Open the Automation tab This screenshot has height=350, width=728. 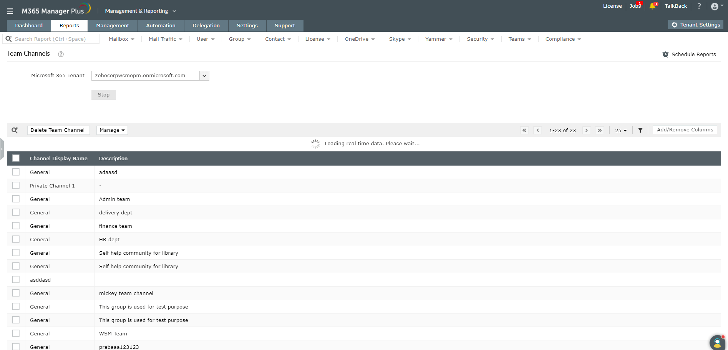161,26
